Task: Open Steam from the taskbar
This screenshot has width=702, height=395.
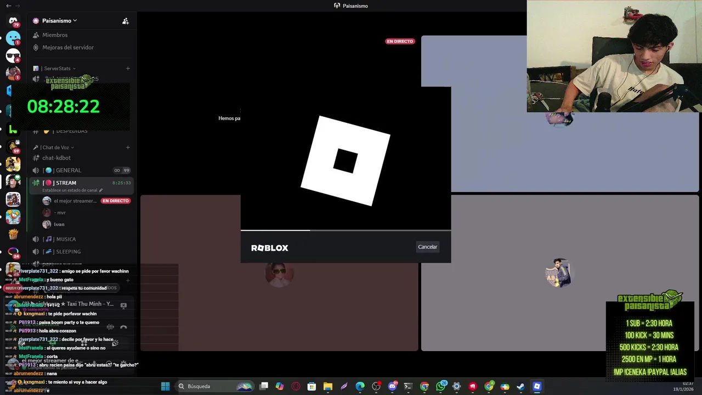Action: pyautogui.click(x=520, y=386)
